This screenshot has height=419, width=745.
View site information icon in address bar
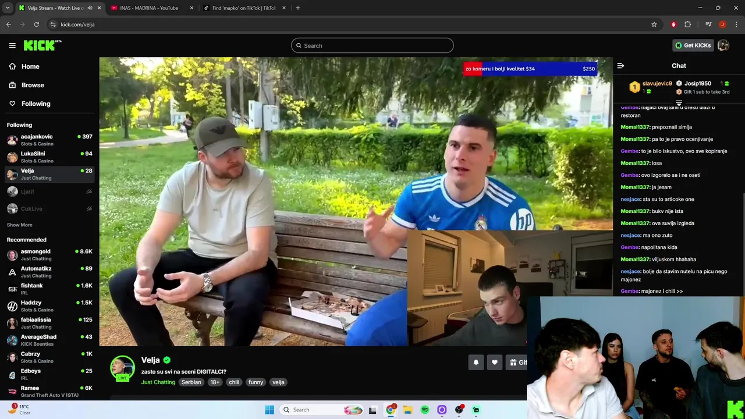pos(53,24)
